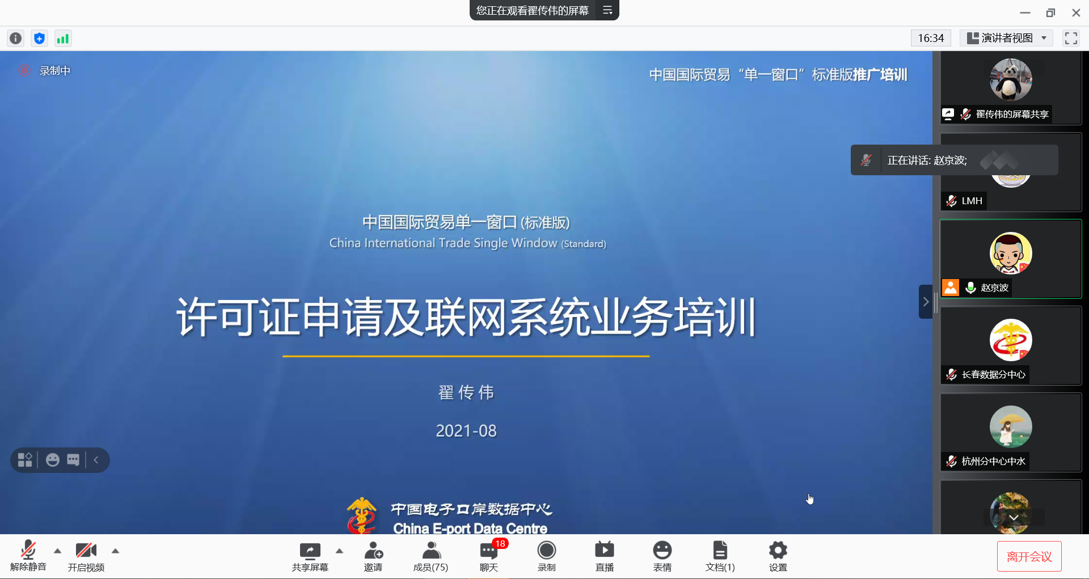Start recording with 录制 button
1089x579 pixels.
tap(547, 556)
